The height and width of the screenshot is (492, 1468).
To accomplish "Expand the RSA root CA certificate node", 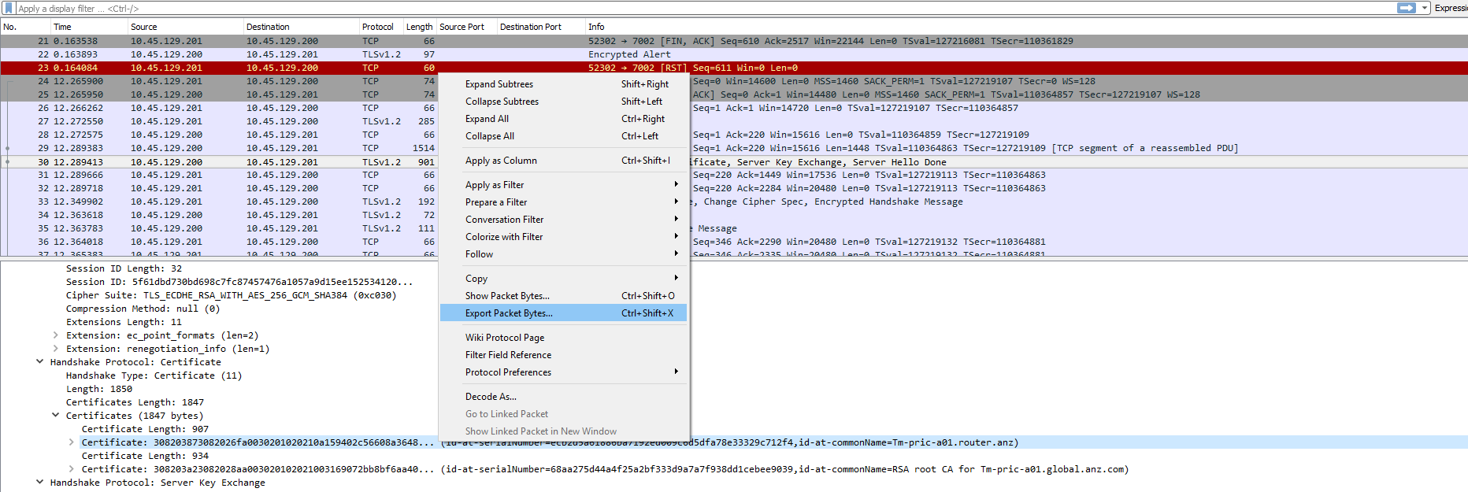I will tap(72, 469).
